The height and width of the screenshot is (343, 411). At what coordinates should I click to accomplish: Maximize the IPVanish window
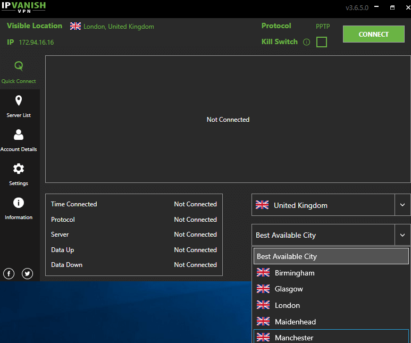[392, 7]
